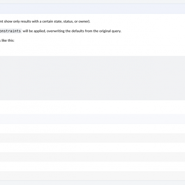Select the second white table row
Viewport: 185px width, 185px height.
coord(92,148)
